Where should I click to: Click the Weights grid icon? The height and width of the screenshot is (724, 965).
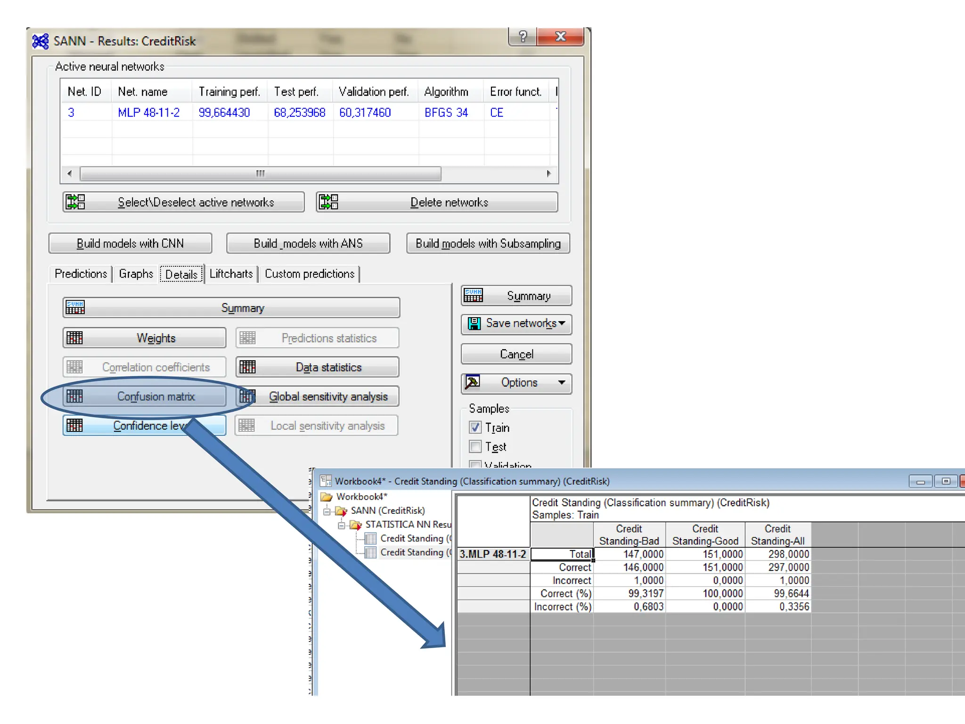(74, 338)
